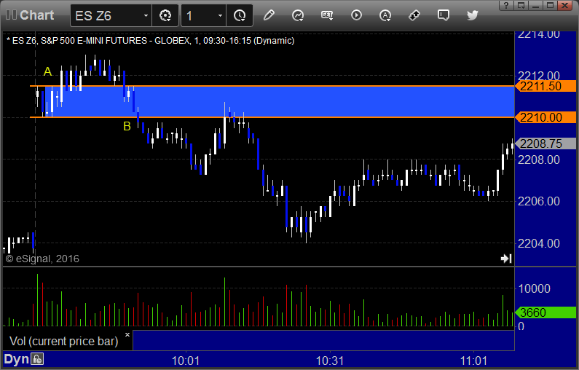This screenshot has height=370, width=579.
Task: Click the 2206.00 price axis label
Action: pos(539,201)
